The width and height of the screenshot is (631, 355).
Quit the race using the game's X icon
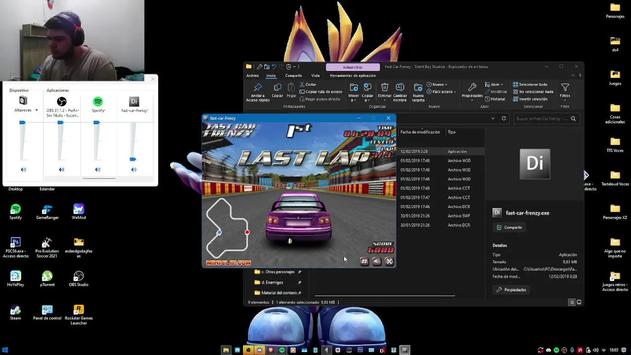click(x=389, y=261)
